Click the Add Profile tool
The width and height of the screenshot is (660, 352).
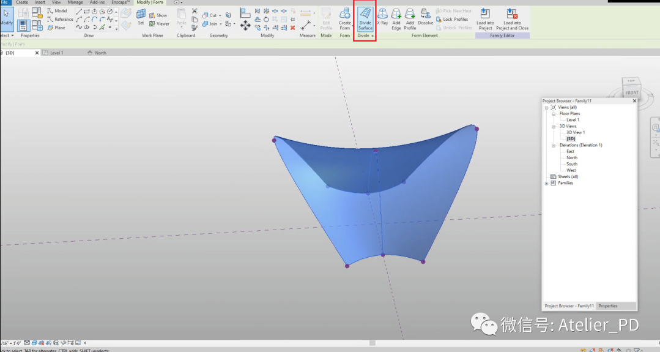(410, 20)
